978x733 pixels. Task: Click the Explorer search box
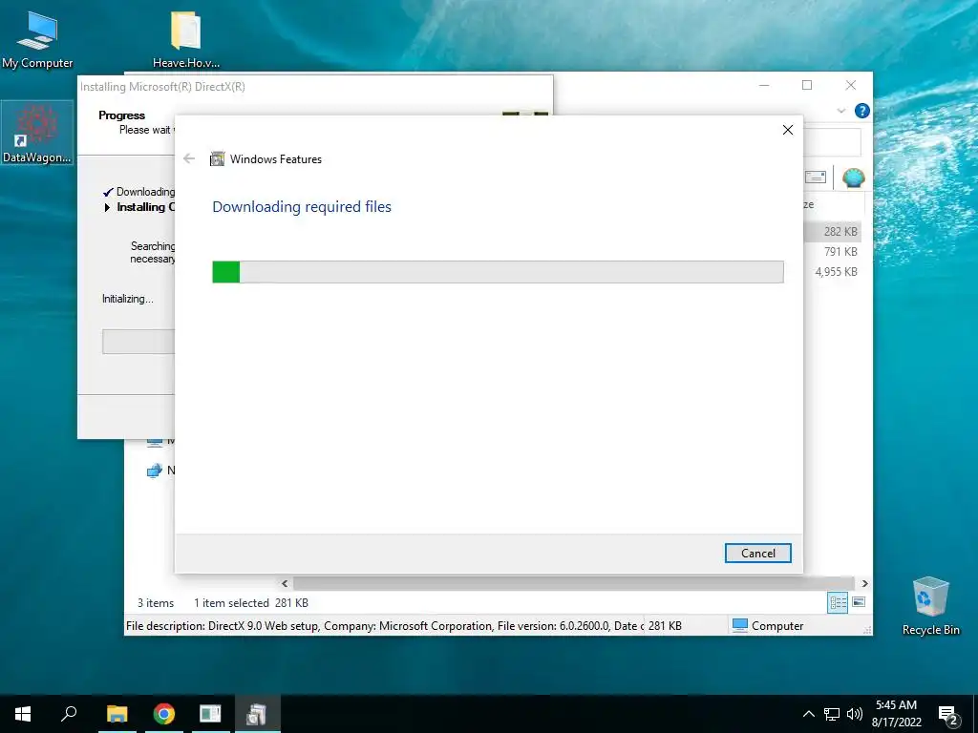coord(832,143)
